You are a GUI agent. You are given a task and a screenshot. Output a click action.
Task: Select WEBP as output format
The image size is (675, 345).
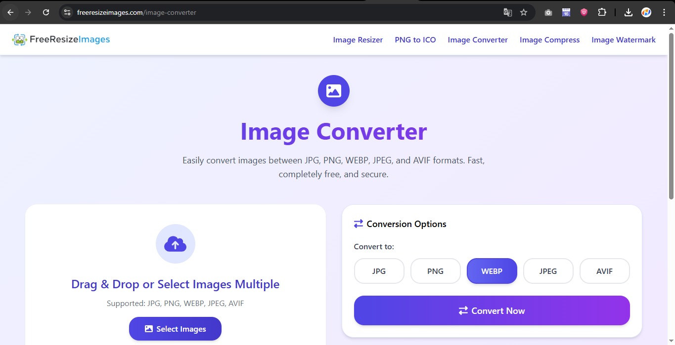point(492,271)
